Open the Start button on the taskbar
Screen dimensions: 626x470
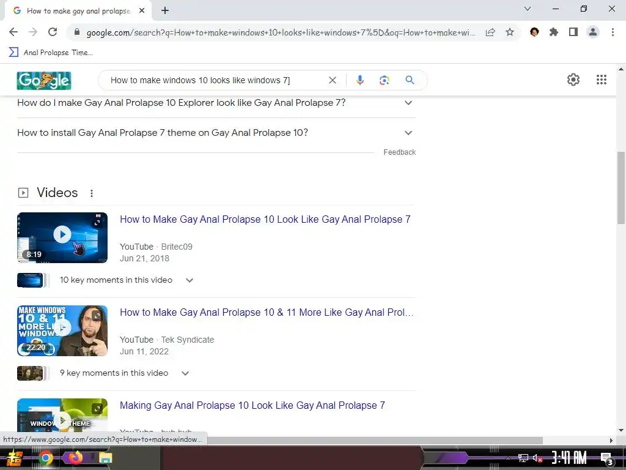[15, 458]
